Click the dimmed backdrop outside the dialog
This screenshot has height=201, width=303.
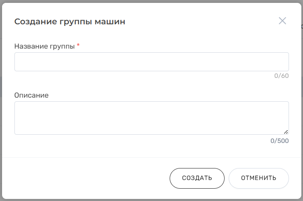click(1, 82)
